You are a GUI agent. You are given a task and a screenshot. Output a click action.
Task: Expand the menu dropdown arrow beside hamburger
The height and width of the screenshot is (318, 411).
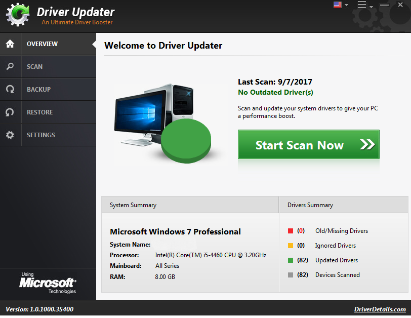pos(371,7)
